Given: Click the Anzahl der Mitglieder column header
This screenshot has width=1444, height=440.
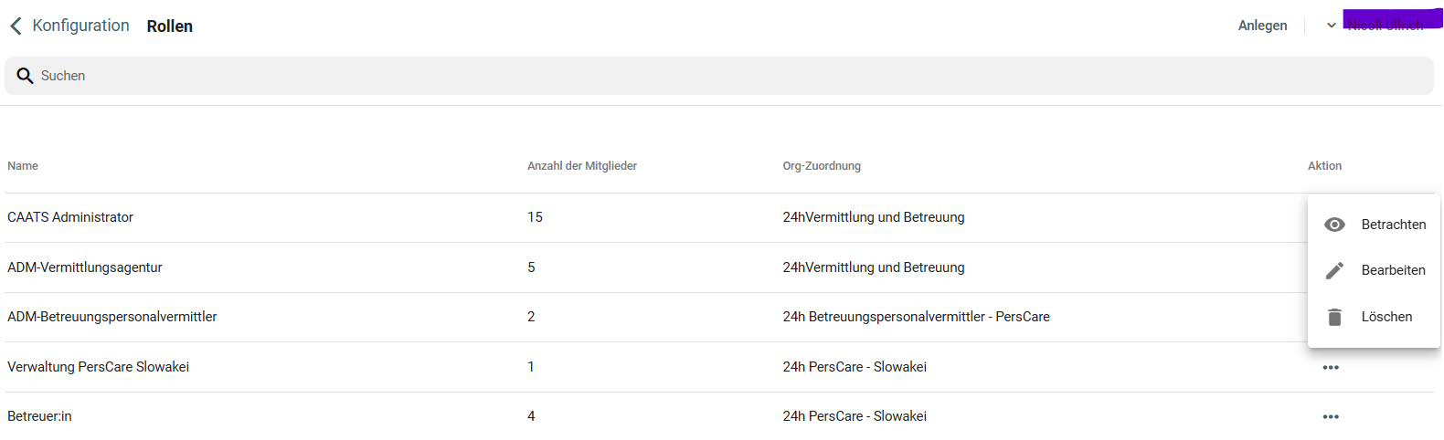Looking at the screenshot, I should (x=581, y=166).
